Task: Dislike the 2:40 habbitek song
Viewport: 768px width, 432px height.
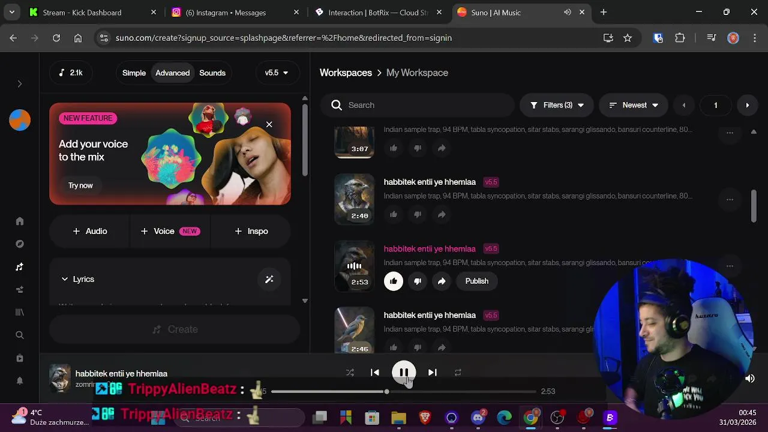Action: click(x=418, y=214)
